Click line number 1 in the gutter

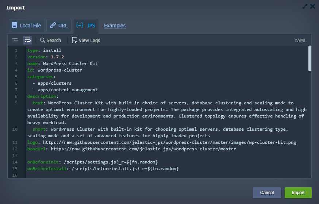[16, 50]
